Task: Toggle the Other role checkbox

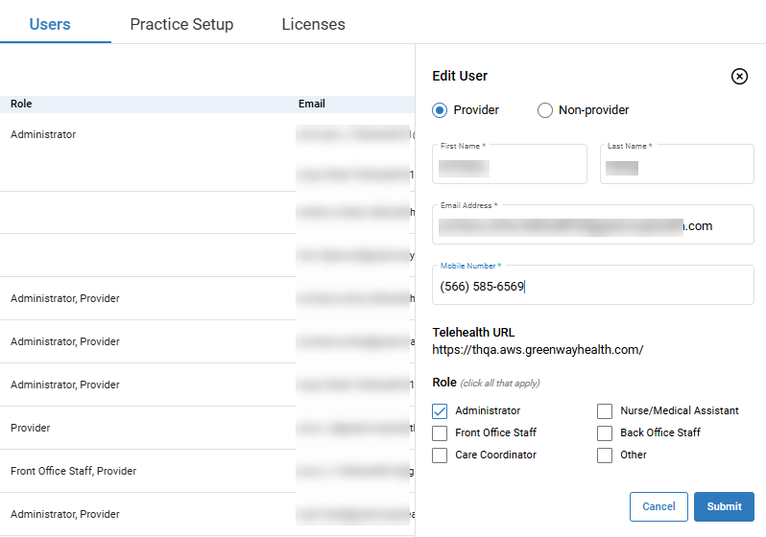Action: tap(605, 455)
